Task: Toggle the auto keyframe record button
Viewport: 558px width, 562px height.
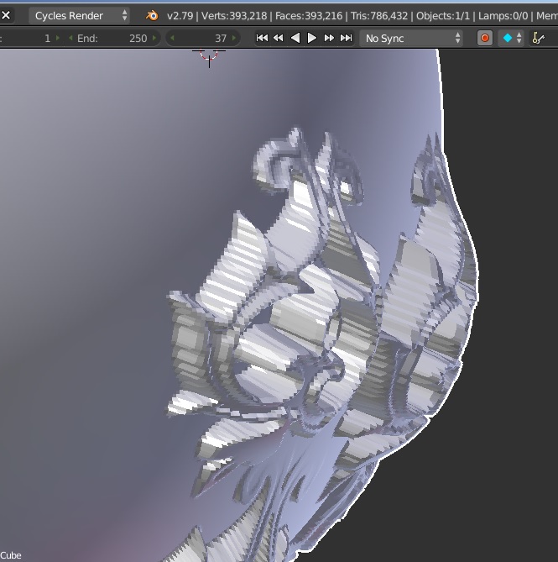Action: pos(485,38)
